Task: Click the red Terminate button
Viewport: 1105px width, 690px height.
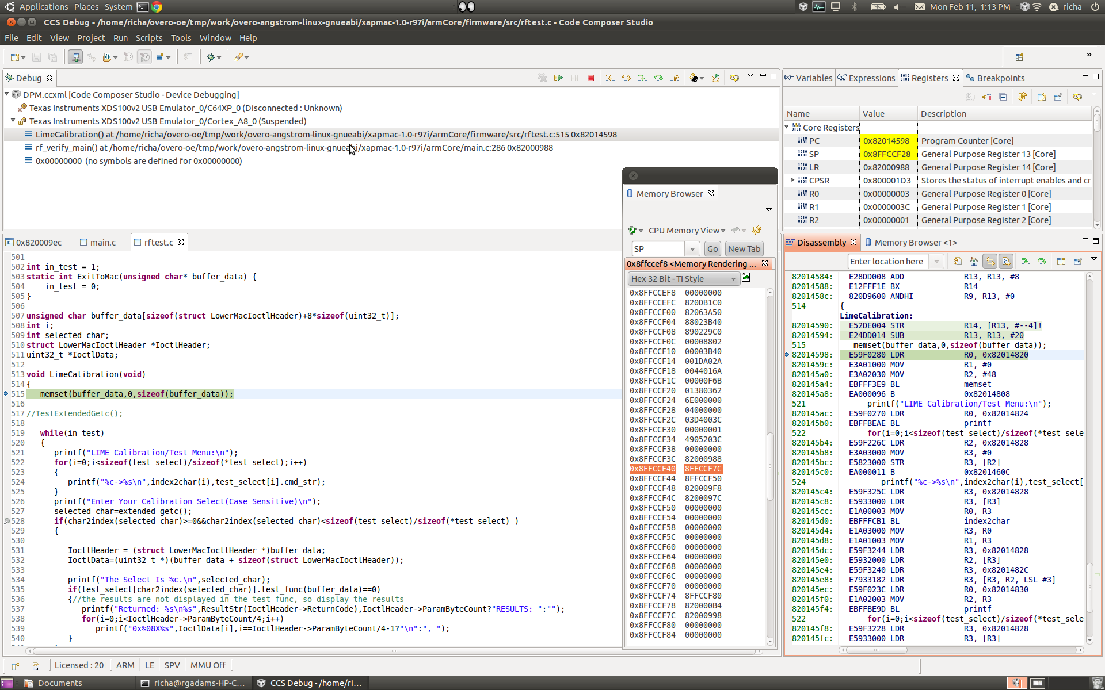Action: 590,78
